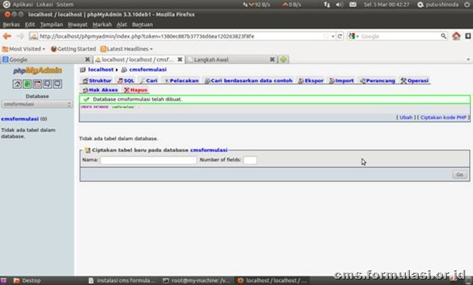473x285 pixels.
Task: Click the Number of fields box
Action: click(x=250, y=160)
